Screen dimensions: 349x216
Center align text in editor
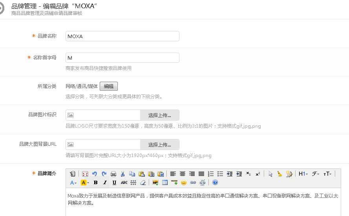pyautogui.click(x=183, y=174)
